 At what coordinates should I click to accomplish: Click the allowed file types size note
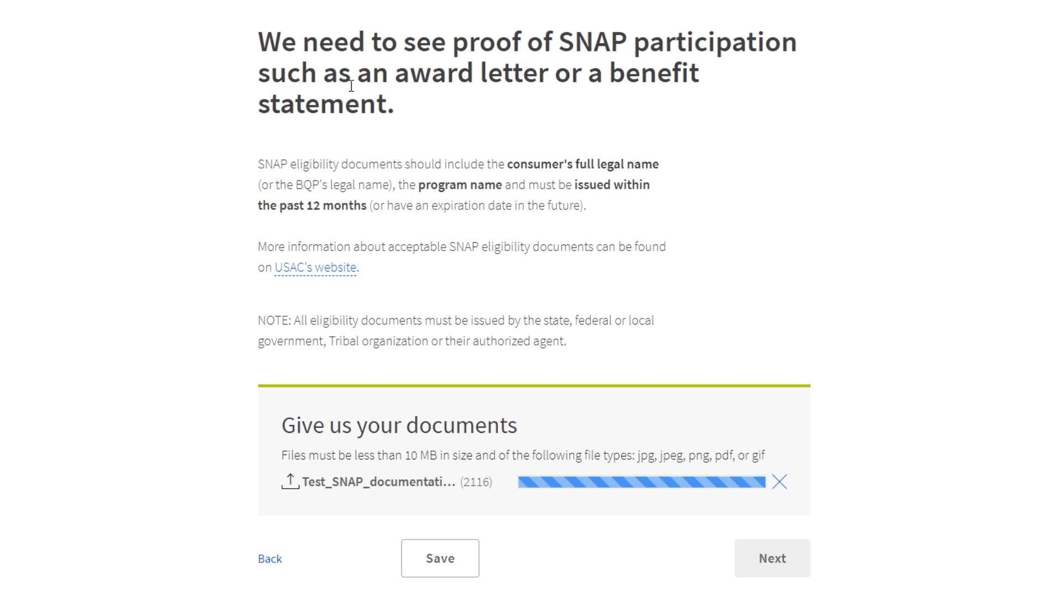523,455
